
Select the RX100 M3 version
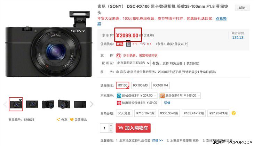tap(140, 85)
